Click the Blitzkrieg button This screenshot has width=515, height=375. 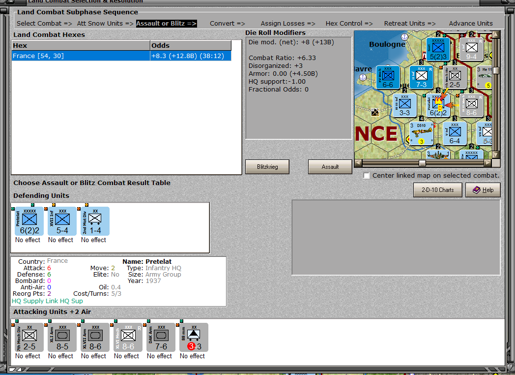(x=267, y=167)
